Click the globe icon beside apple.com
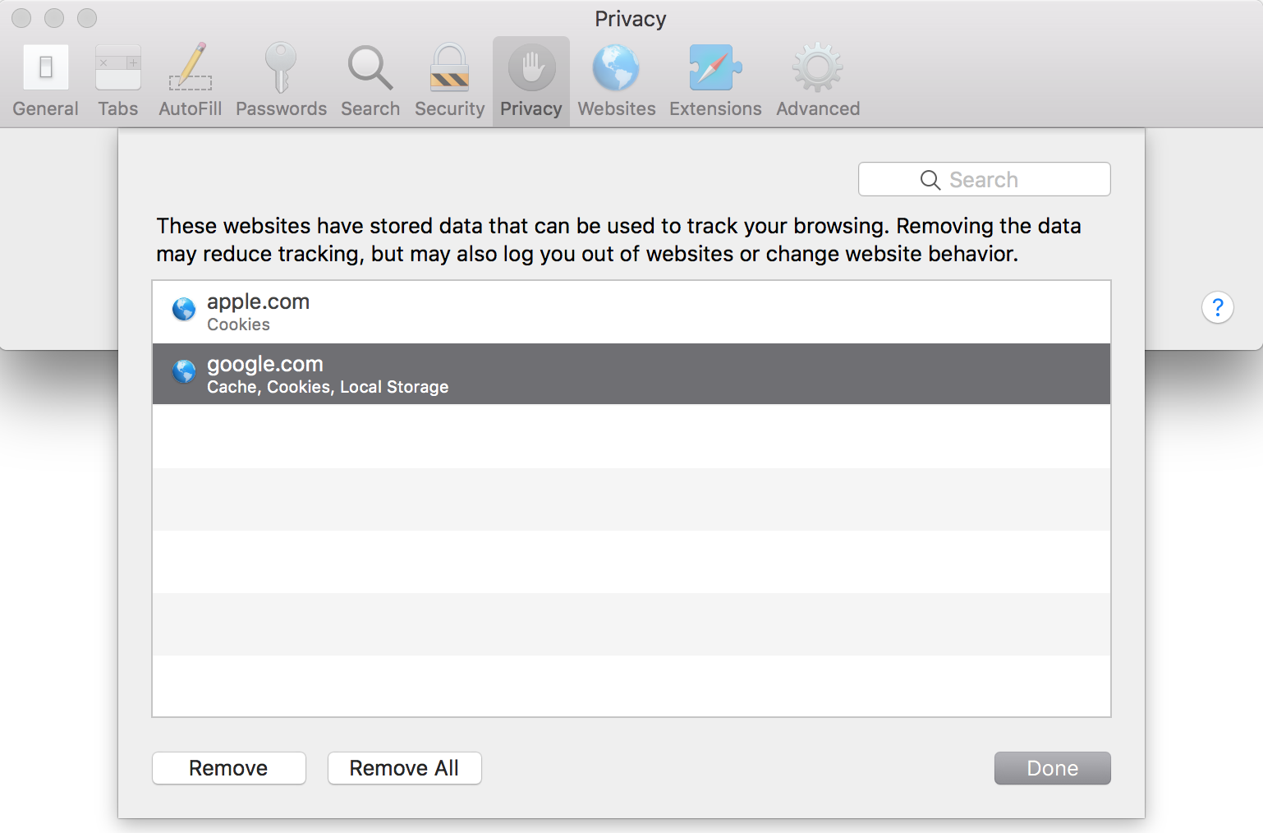 coord(184,310)
